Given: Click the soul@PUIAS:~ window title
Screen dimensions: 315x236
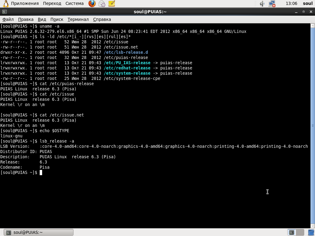Looking at the screenshot, I should click(150, 12).
